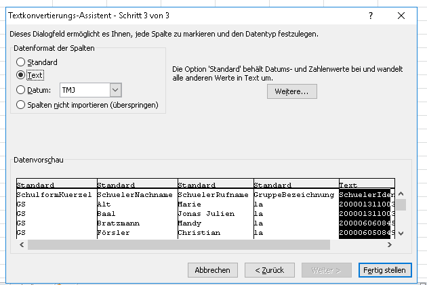Select the SchulformKuerzel column in preview
The width and height of the screenshot is (427, 285).
click(x=56, y=209)
